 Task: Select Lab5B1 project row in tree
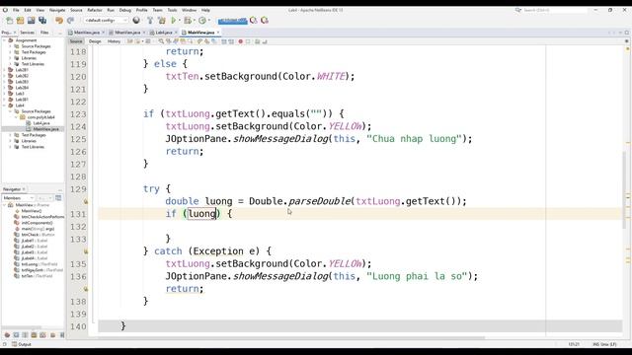tap(22, 100)
